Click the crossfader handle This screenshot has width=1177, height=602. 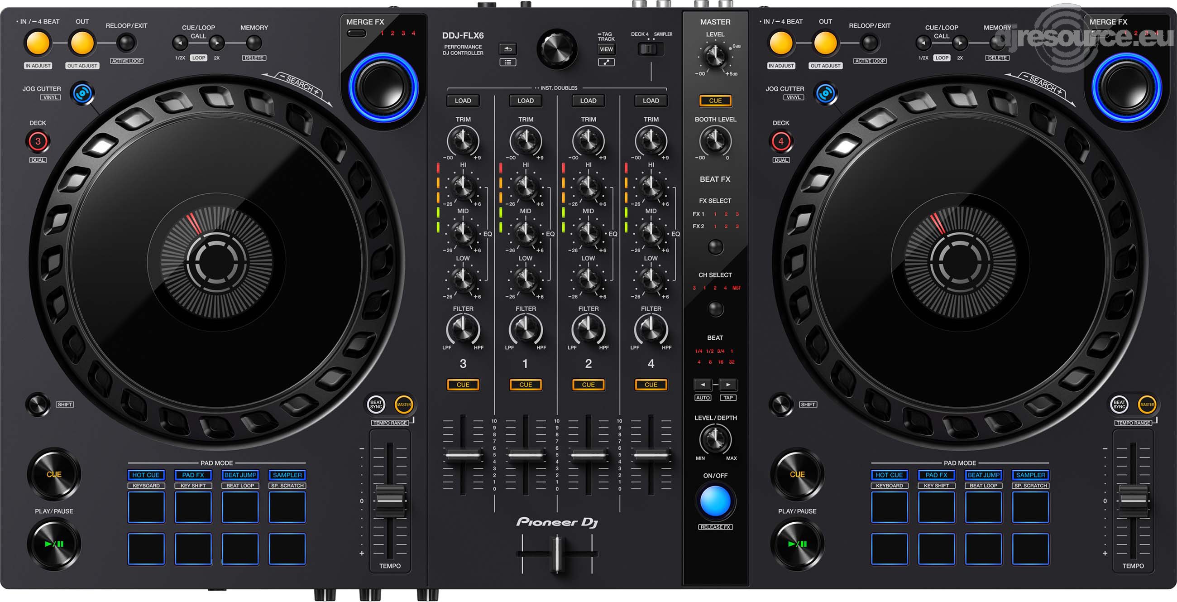pos(556,554)
